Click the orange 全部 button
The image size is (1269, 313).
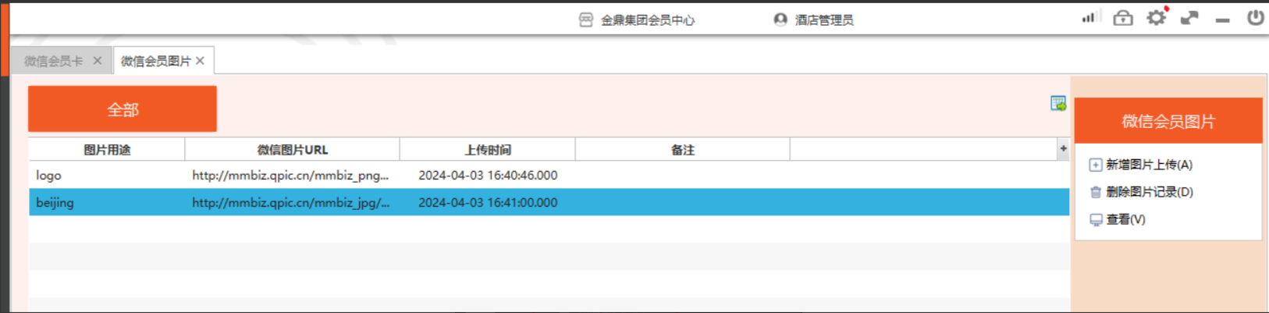(x=123, y=109)
